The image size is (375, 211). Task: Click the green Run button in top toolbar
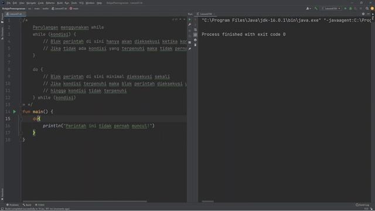[x=345, y=8]
